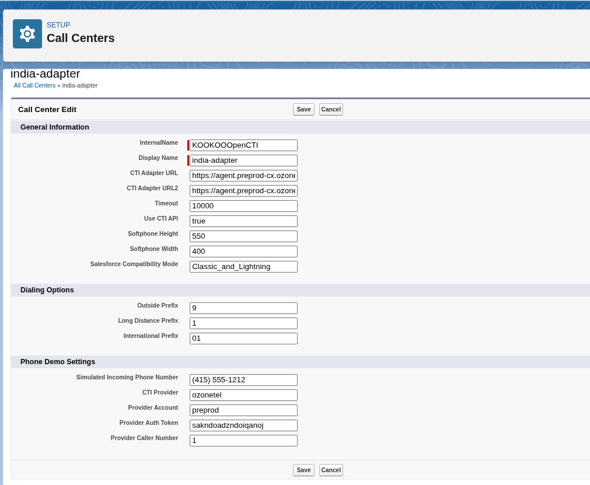Click the Softphone Height label
Screen dimensions: 590x485
pyautogui.click(x=153, y=233)
